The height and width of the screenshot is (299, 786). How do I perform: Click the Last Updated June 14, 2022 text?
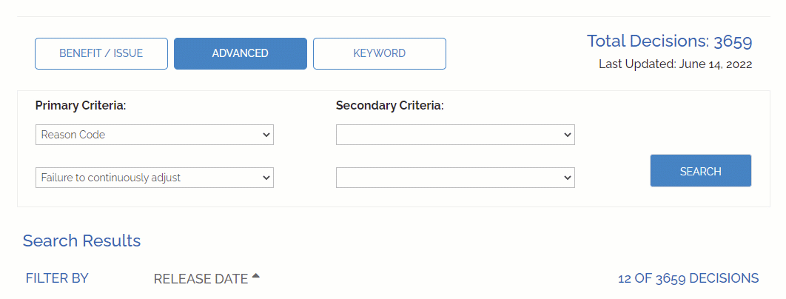pos(675,64)
